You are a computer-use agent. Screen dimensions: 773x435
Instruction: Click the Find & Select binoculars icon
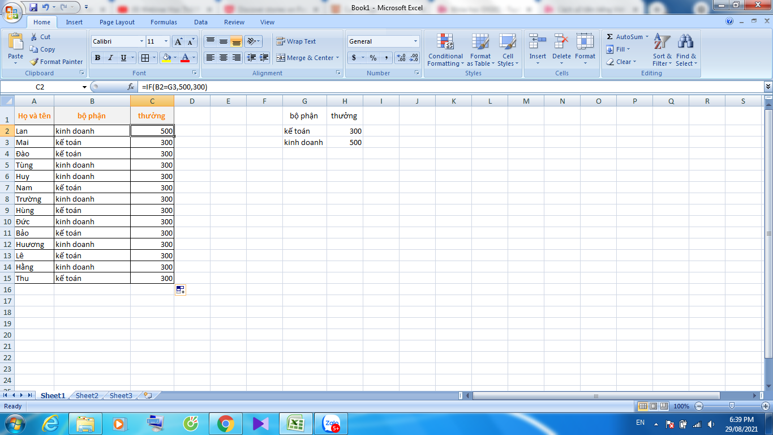tap(686, 41)
